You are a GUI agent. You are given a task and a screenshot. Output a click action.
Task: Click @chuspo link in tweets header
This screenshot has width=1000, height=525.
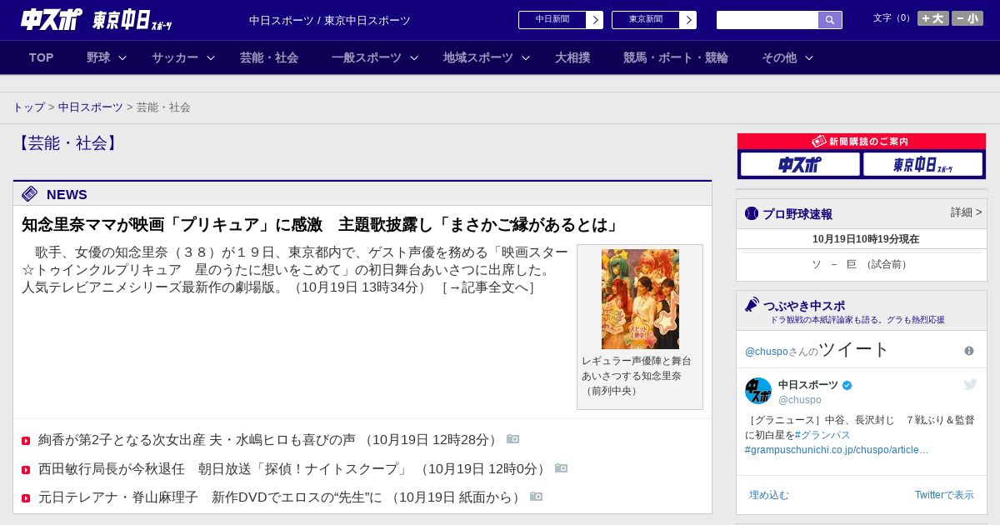coord(767,352)
